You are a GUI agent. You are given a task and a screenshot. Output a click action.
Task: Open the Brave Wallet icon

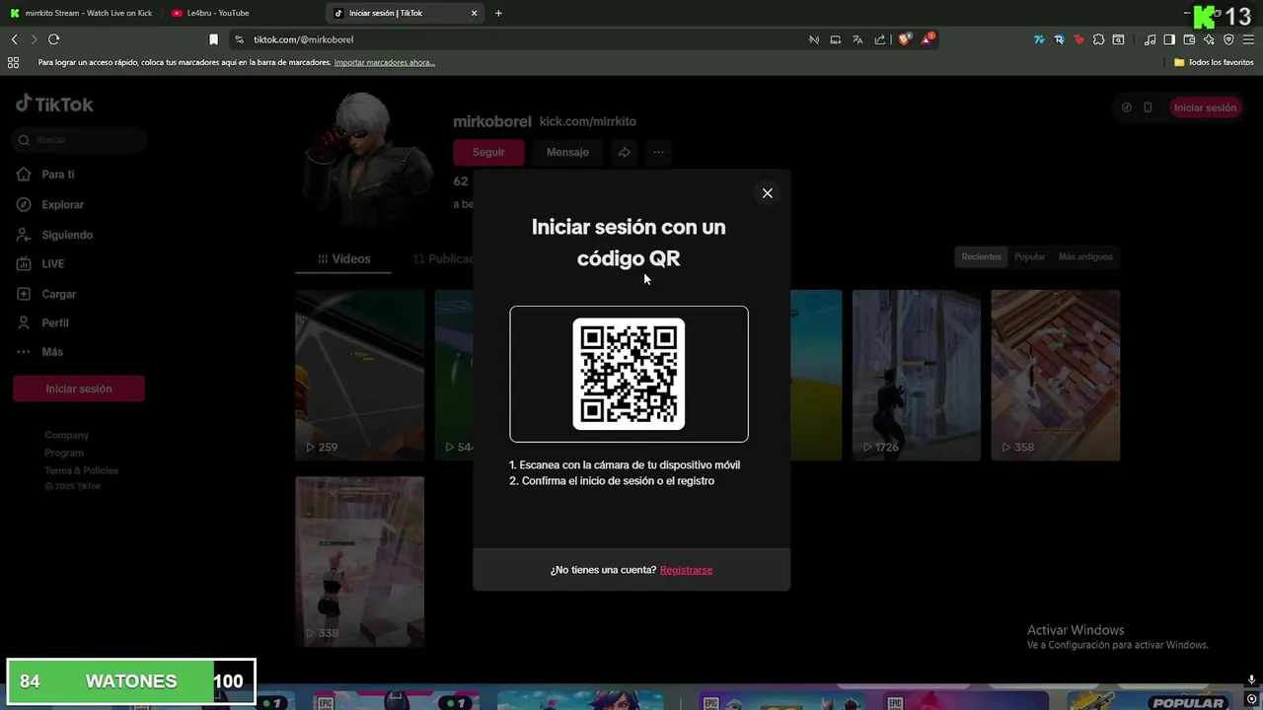point(1189,39)
